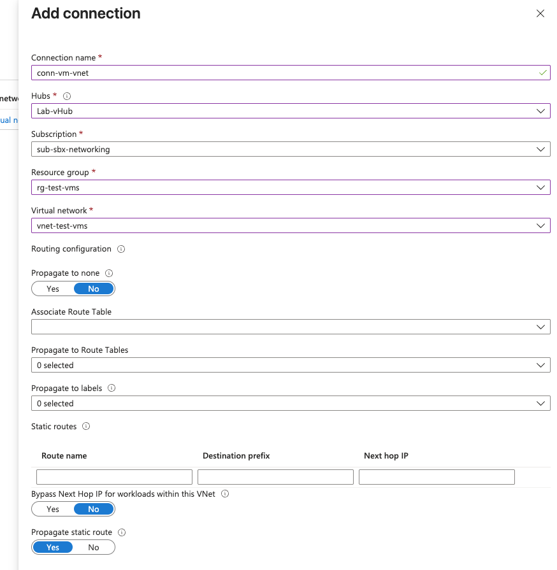Click the Next hop IP column header
The image size is (557, 570).
[386, 456]
